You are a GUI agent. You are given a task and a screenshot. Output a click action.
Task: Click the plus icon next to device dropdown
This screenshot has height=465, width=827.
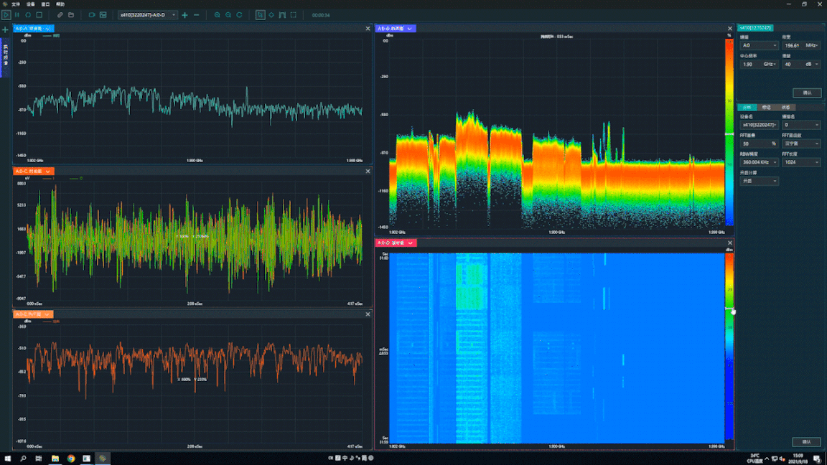coord(184,15)
